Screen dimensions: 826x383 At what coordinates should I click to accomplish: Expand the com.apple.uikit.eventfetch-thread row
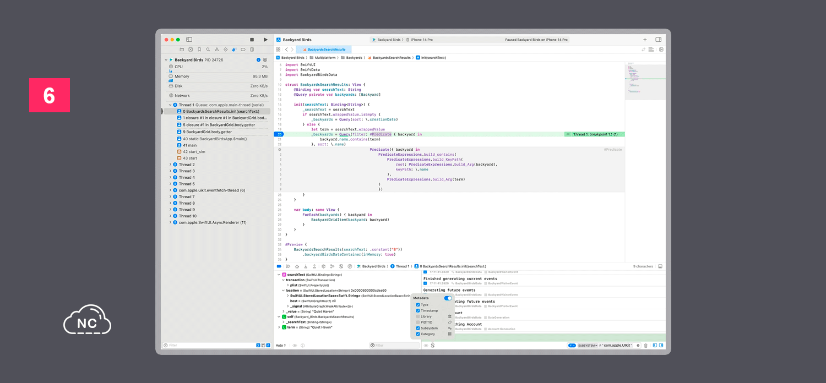click(x=170, y=190)
